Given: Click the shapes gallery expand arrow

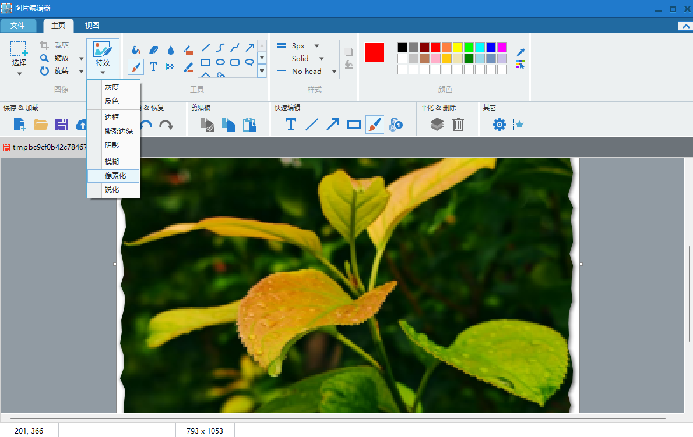Looking at the screenshot, I should coord(262,71).
